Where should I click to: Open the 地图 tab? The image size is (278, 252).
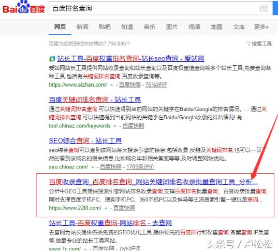(216, 27)
